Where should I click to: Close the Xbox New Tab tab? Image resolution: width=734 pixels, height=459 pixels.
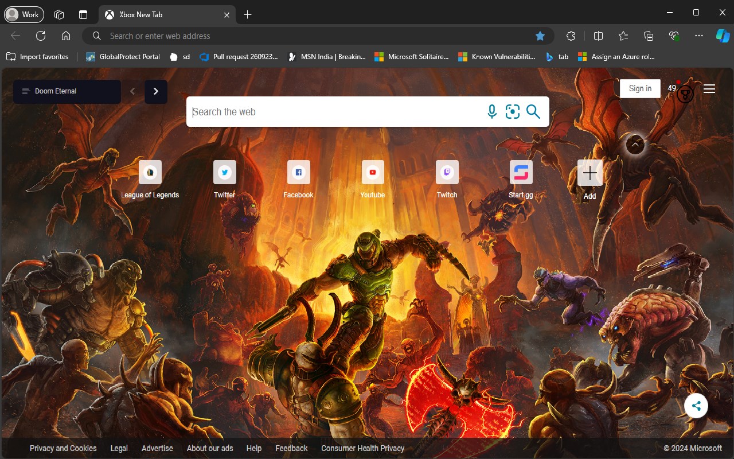pos(227,15)
